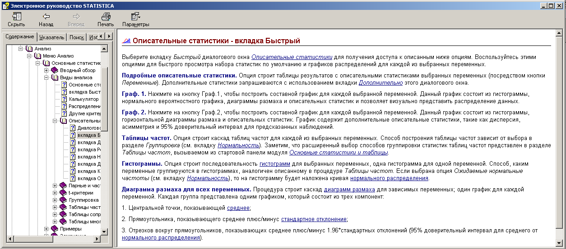Expand the Таблицы мног… node
Viewport: 566px width, 249px height.
coord(55,222)
